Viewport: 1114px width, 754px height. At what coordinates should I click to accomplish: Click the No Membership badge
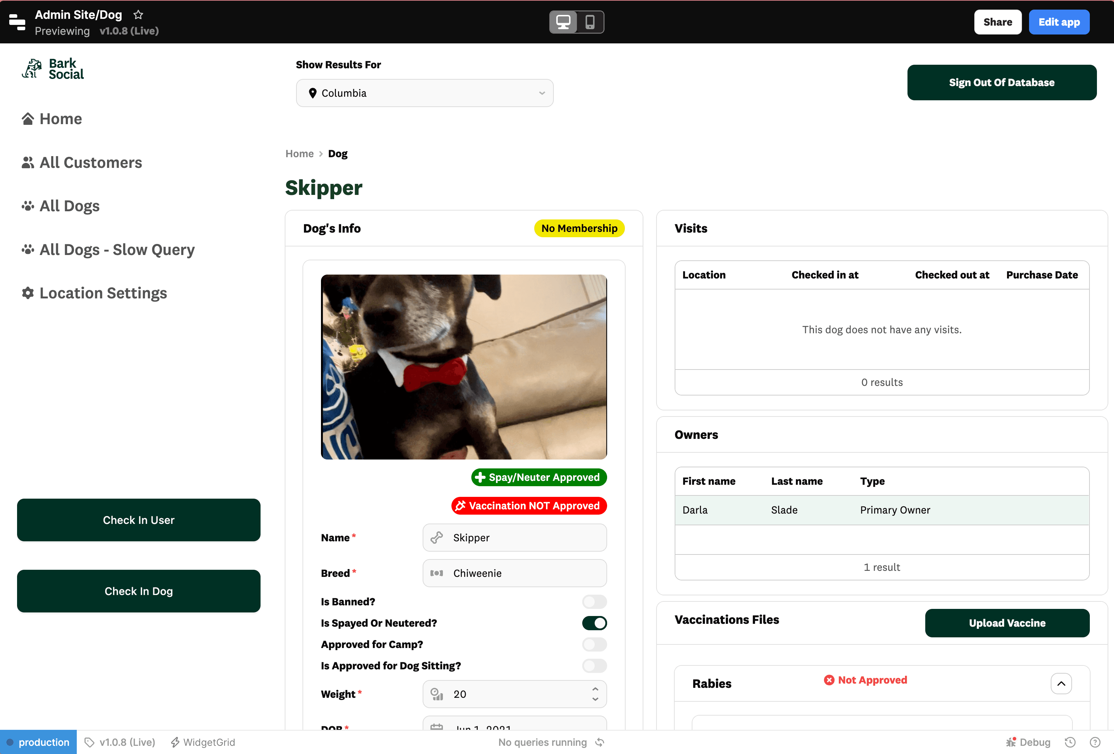pos(579,228)
